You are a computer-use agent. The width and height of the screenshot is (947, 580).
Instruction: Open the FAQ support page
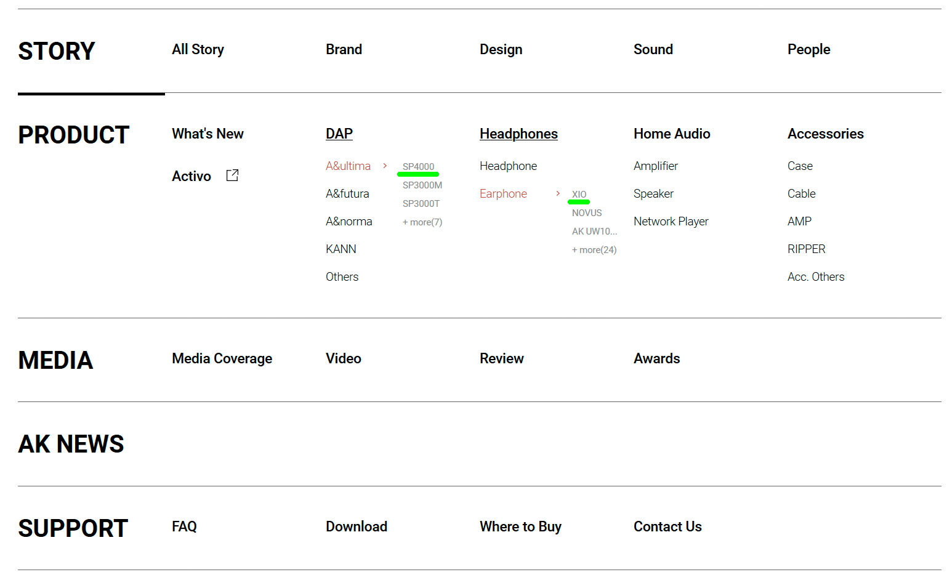(x=184, y=526)
